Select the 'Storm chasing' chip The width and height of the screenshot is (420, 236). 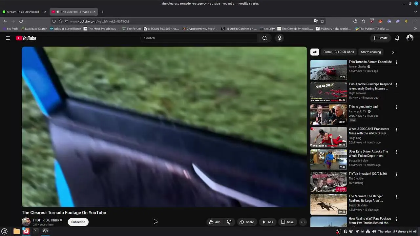point(371,52)
